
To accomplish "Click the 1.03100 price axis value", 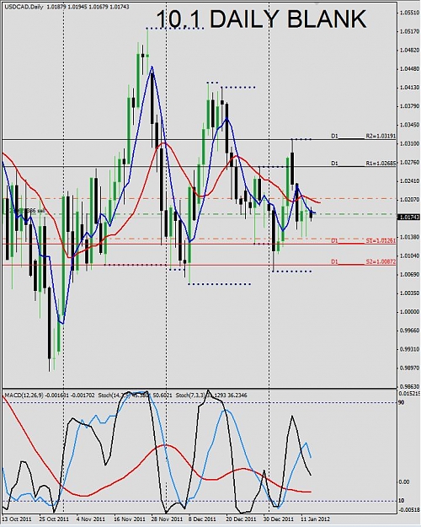I will [409, 143].
